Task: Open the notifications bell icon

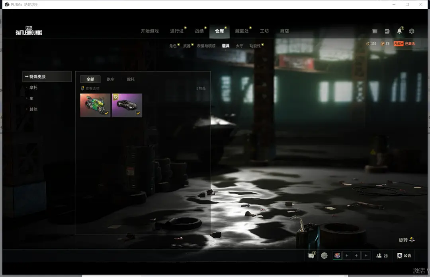Action: click(x=400, y=31)
